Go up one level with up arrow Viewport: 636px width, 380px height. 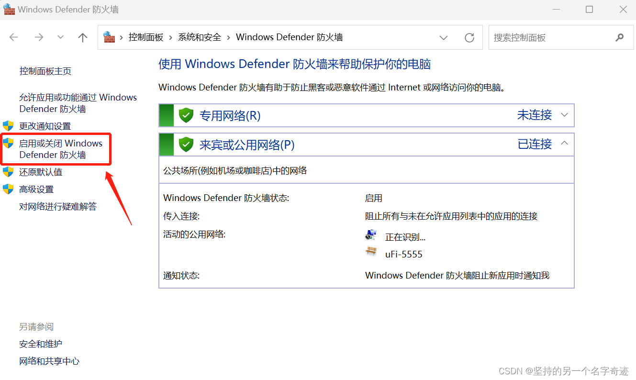pyautogui.click(x=83, y=37)
